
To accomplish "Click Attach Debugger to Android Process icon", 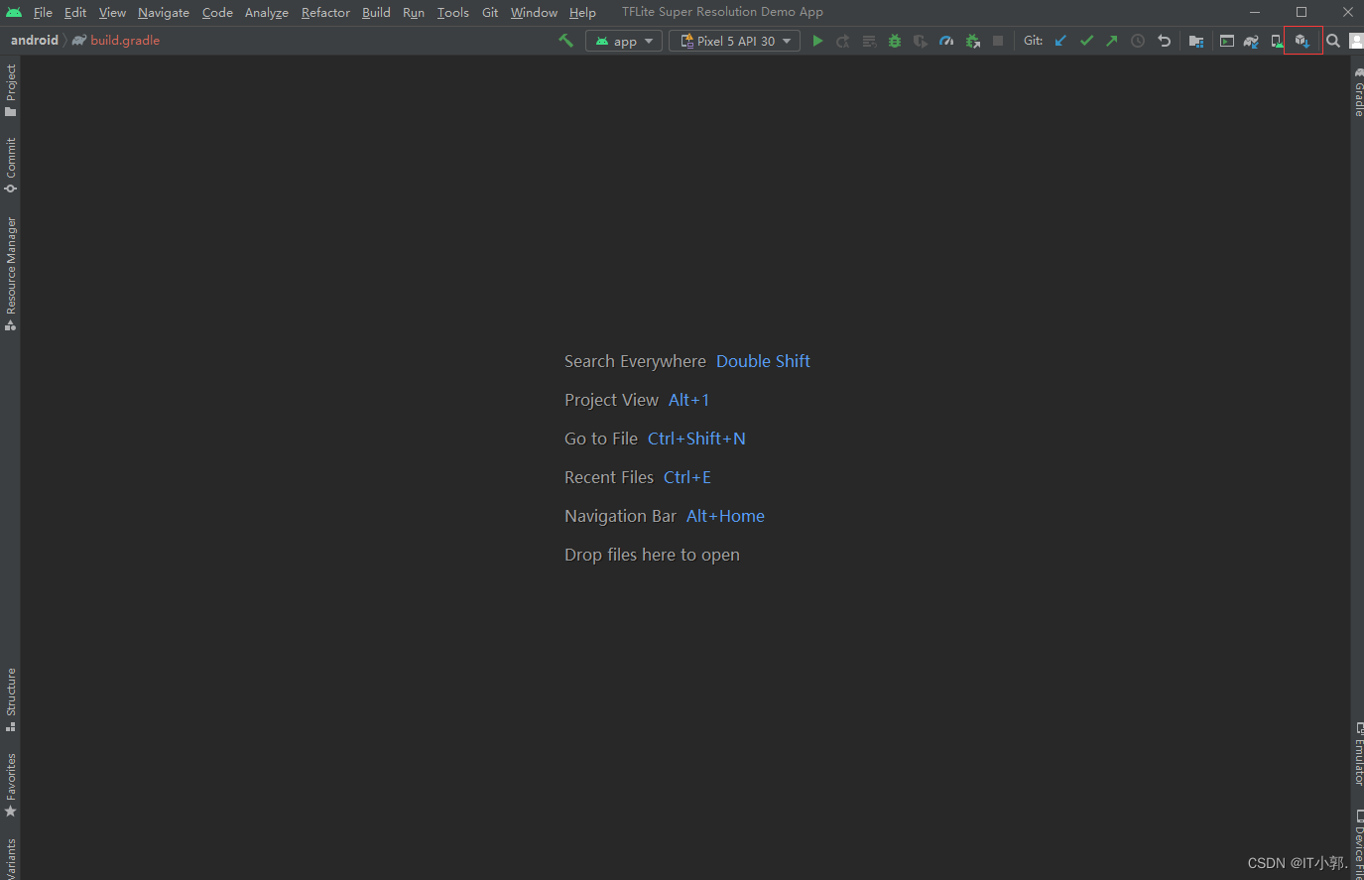I will click(972, 41).
